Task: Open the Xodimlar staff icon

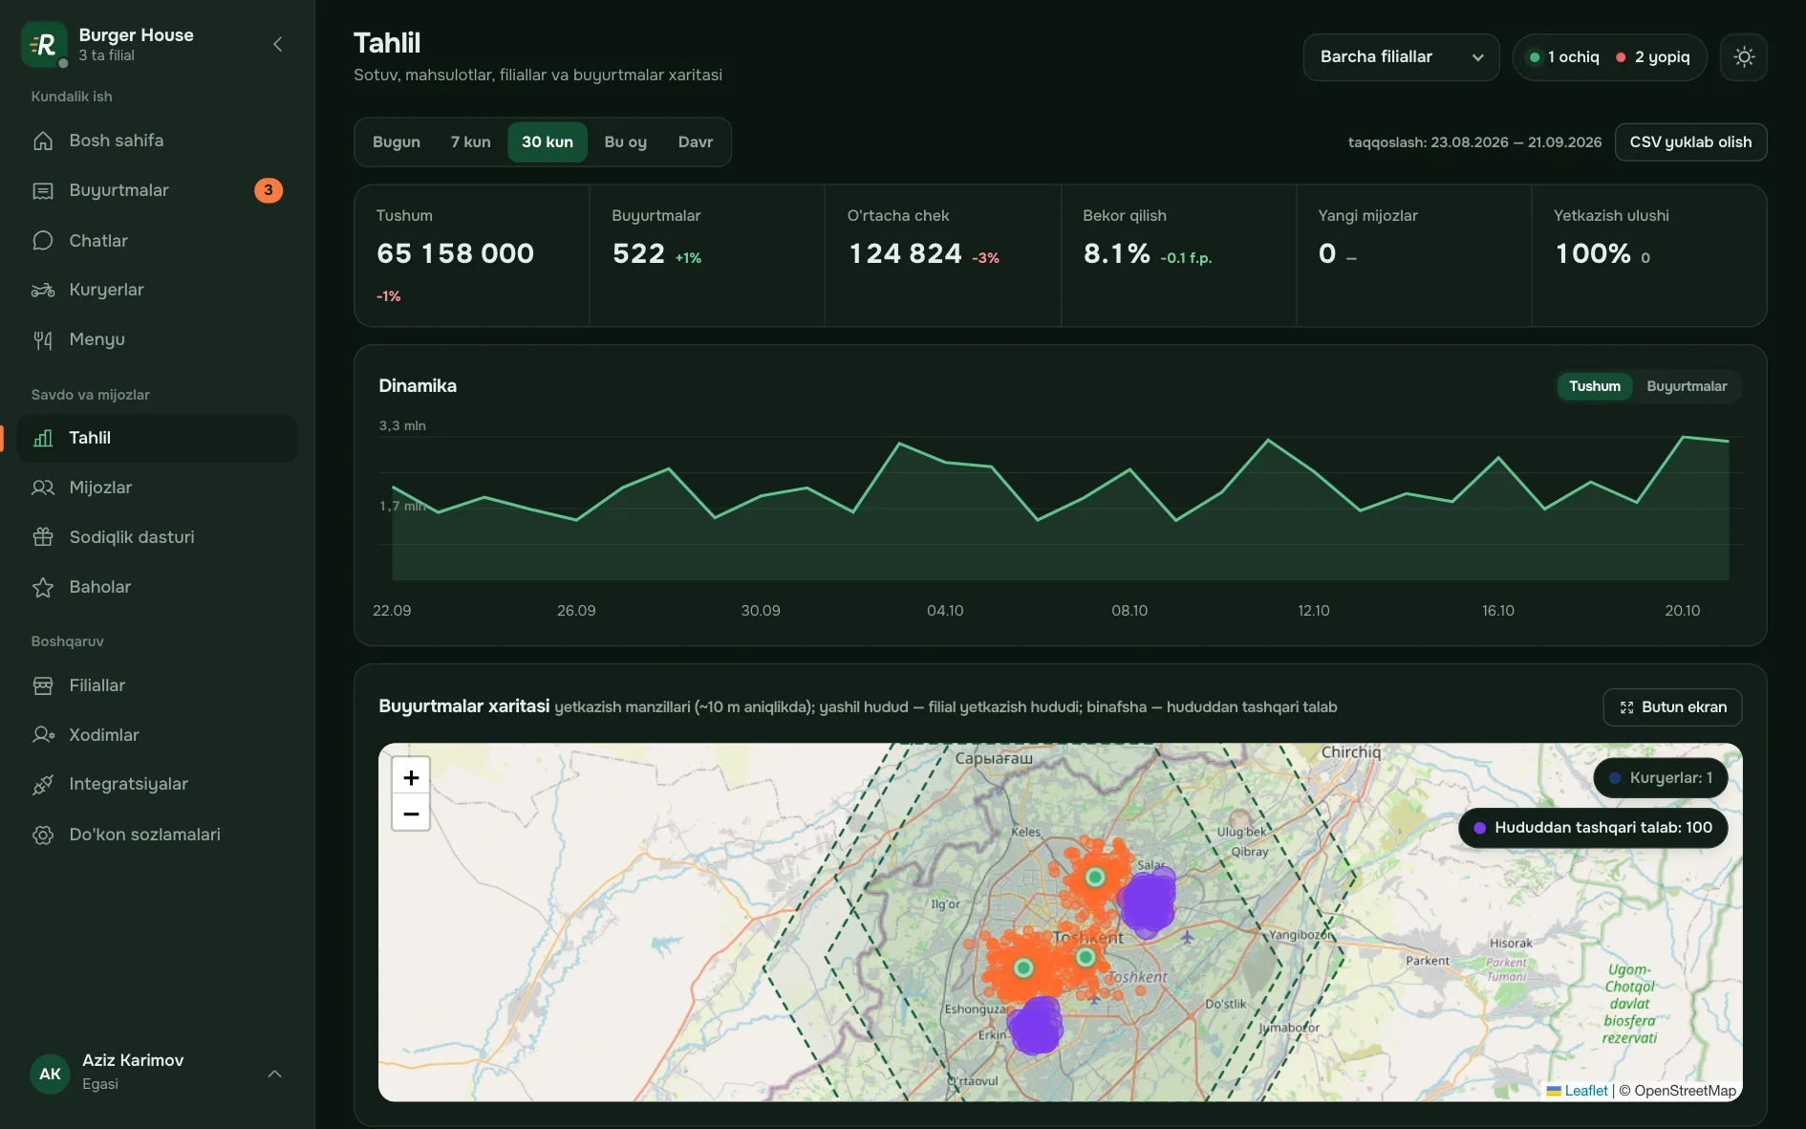Action: [x=43, y=735]
